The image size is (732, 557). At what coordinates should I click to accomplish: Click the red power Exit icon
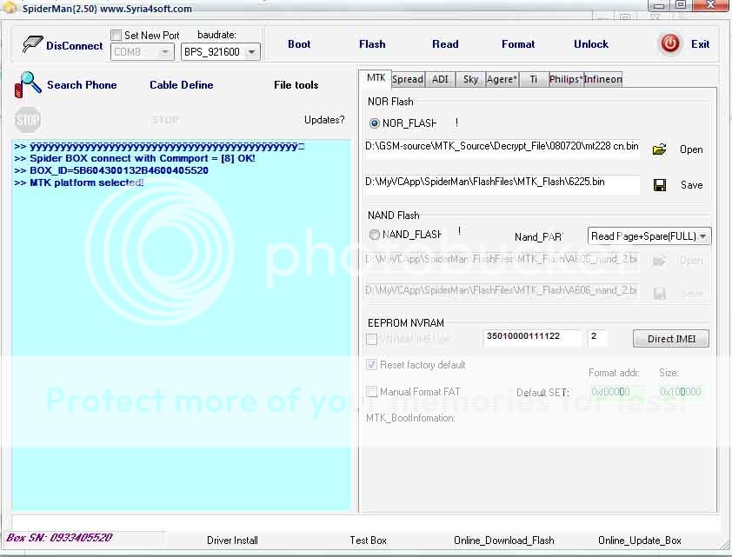point(670,43)
